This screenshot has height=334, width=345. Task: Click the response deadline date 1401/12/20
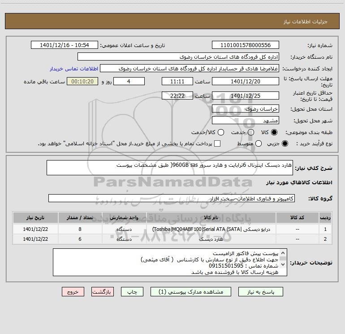pos(246,81)
